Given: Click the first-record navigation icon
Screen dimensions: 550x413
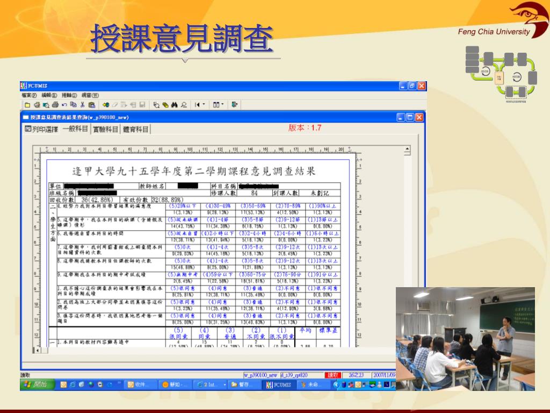Looking at the screenshot, I should coord(197,105).
